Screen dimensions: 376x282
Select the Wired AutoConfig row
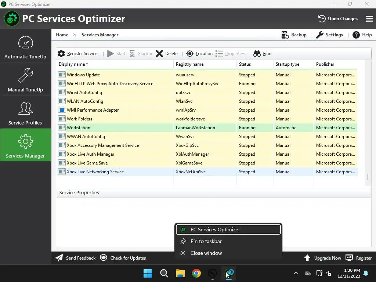pos(207,93)
